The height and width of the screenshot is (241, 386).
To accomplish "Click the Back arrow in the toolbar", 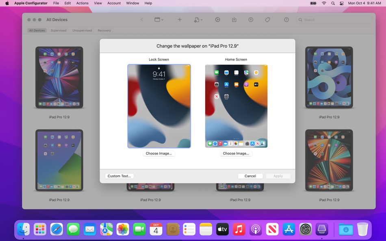I will (x=142, y=19).
